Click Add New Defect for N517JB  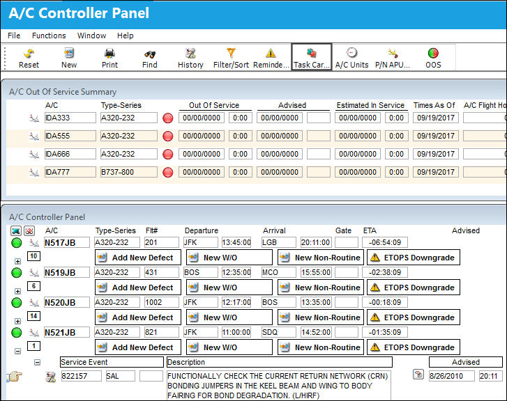tap(138, 258)
